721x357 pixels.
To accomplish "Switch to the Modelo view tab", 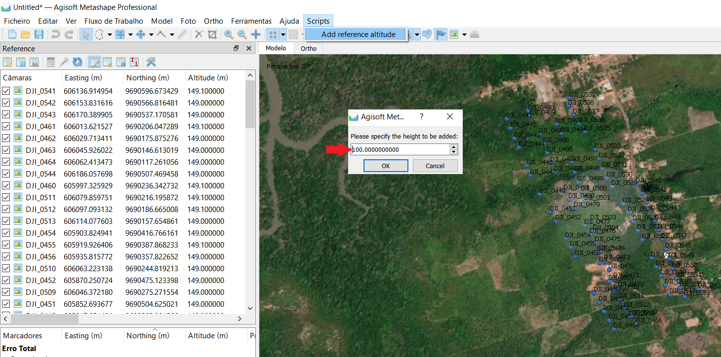I will point(276,48).
